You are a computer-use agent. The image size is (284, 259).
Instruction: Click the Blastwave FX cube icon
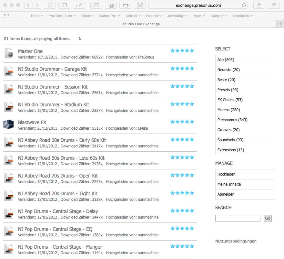tap(8, 124)
